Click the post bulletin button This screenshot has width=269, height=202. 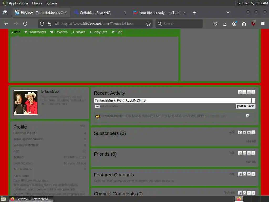pos(246,106)
